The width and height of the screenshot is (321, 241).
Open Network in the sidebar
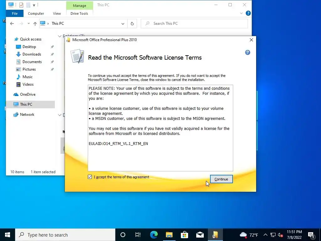pos(27,115)
